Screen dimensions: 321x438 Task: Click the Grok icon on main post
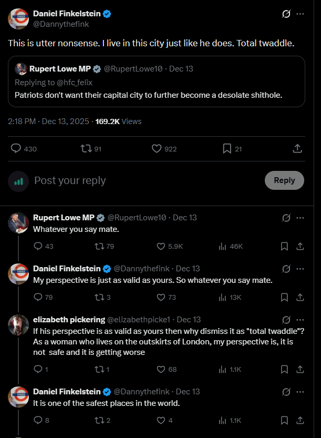click(286, 14)
